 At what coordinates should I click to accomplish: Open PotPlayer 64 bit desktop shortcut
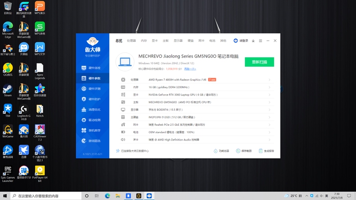click(x=40, y=174)
